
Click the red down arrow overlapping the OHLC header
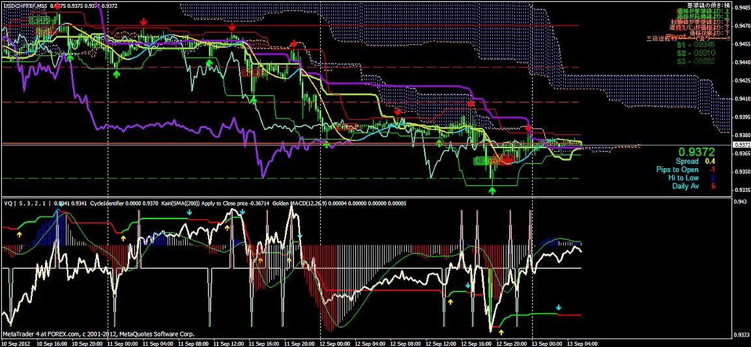[57, 7]
